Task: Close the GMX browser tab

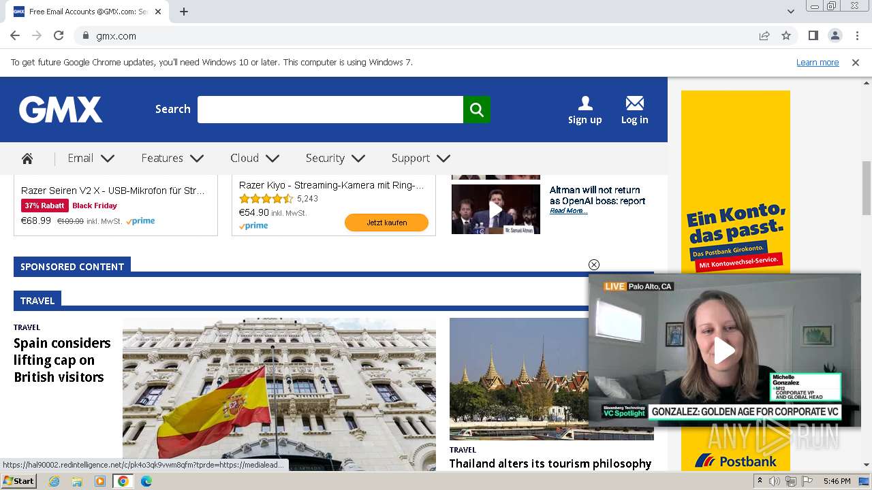Action: pos(159,12)
